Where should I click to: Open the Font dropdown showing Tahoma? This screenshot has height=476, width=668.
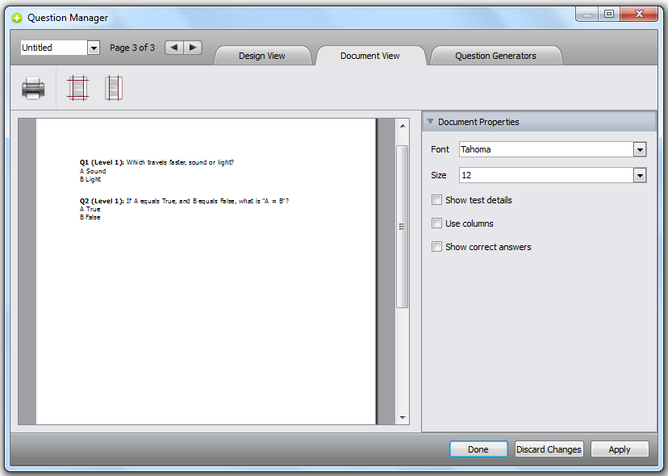640,150
